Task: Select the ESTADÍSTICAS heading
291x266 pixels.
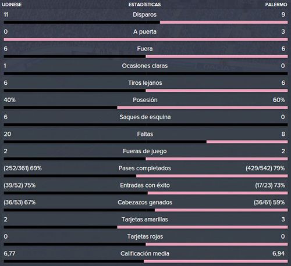Action: [x=145, y=5]
